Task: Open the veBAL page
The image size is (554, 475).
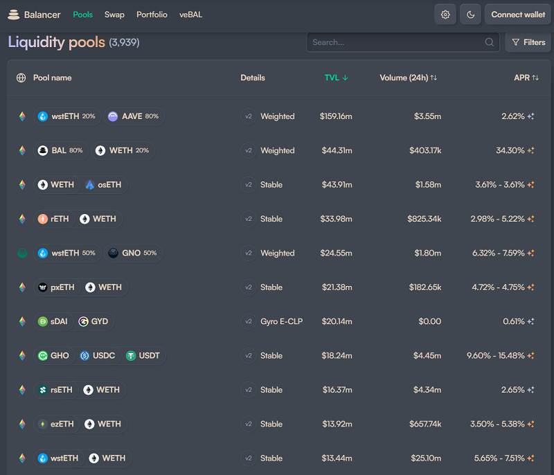Action: 191,15
